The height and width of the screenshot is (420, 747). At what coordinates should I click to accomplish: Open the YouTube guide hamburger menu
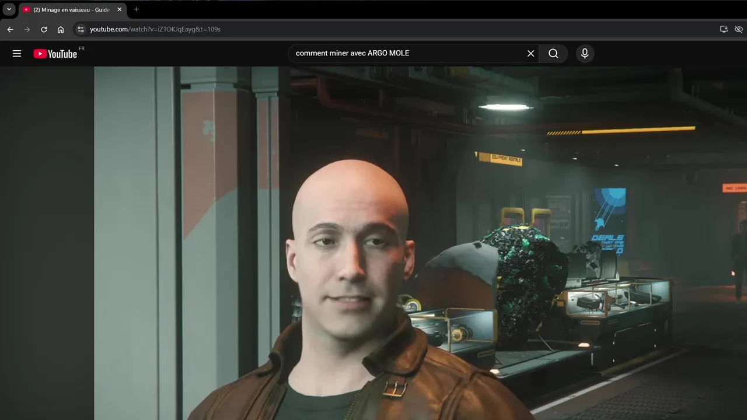17,54
